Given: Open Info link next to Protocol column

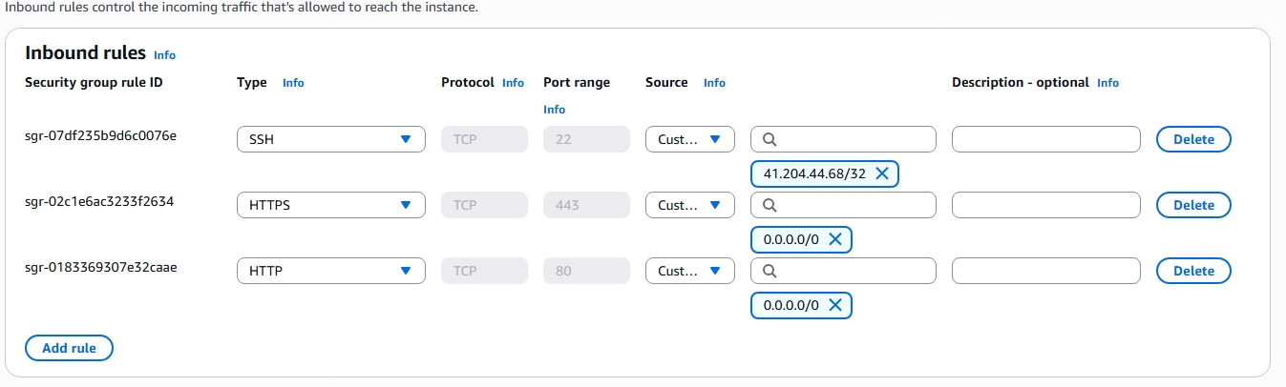Looking at the screenshot, I should click(x=513, y=83).
